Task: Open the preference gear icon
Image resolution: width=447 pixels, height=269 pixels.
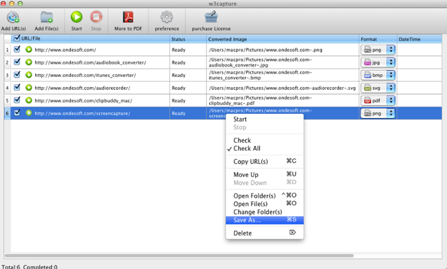Action: coord(167,17)
